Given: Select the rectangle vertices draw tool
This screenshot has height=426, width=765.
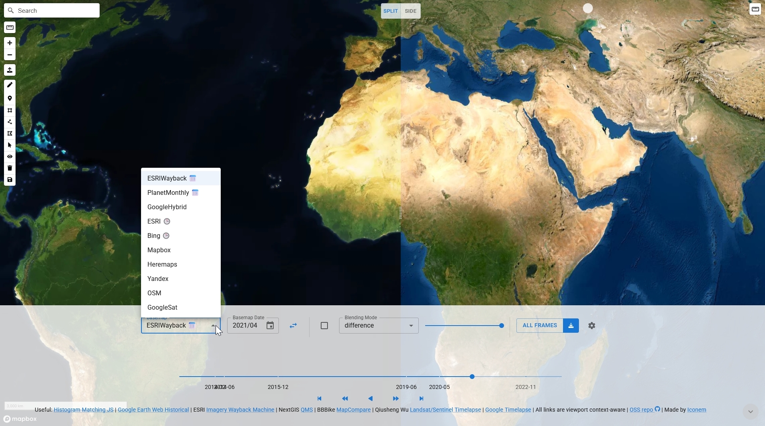Looking at the screenshot, I should (x=10, y=110).
